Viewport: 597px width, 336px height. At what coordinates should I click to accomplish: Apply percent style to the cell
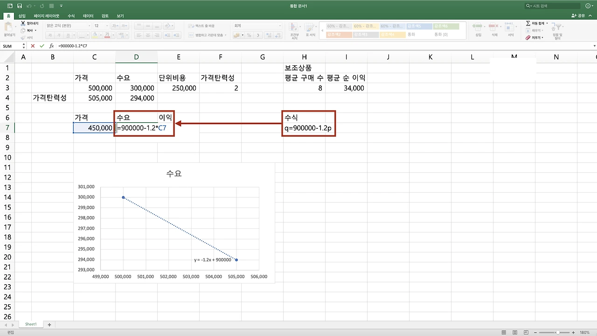[249, 35]
